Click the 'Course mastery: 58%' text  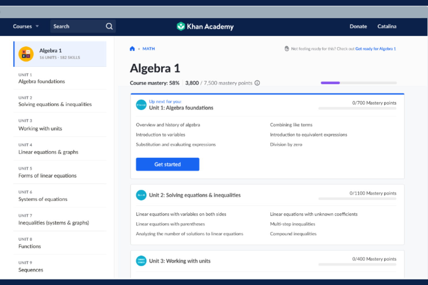tap(154, 83)
